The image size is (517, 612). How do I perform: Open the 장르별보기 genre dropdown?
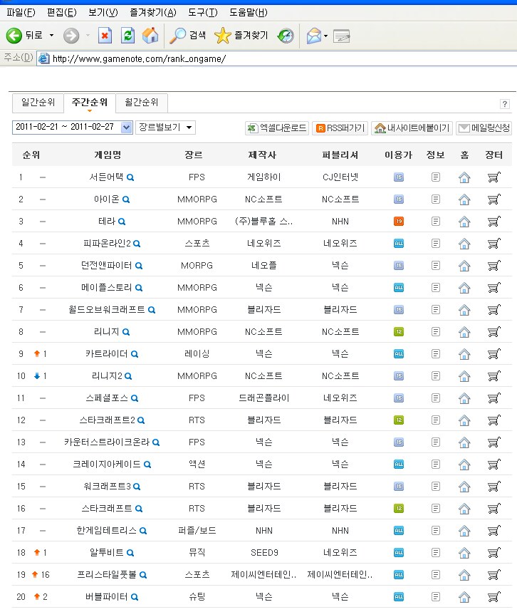(164, 128)
